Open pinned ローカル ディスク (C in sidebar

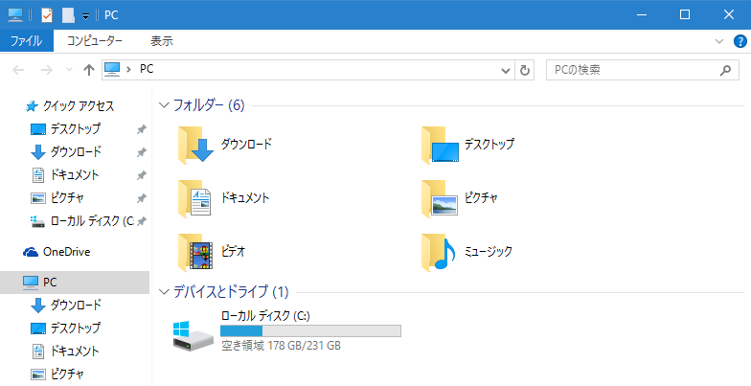(82, 220)
